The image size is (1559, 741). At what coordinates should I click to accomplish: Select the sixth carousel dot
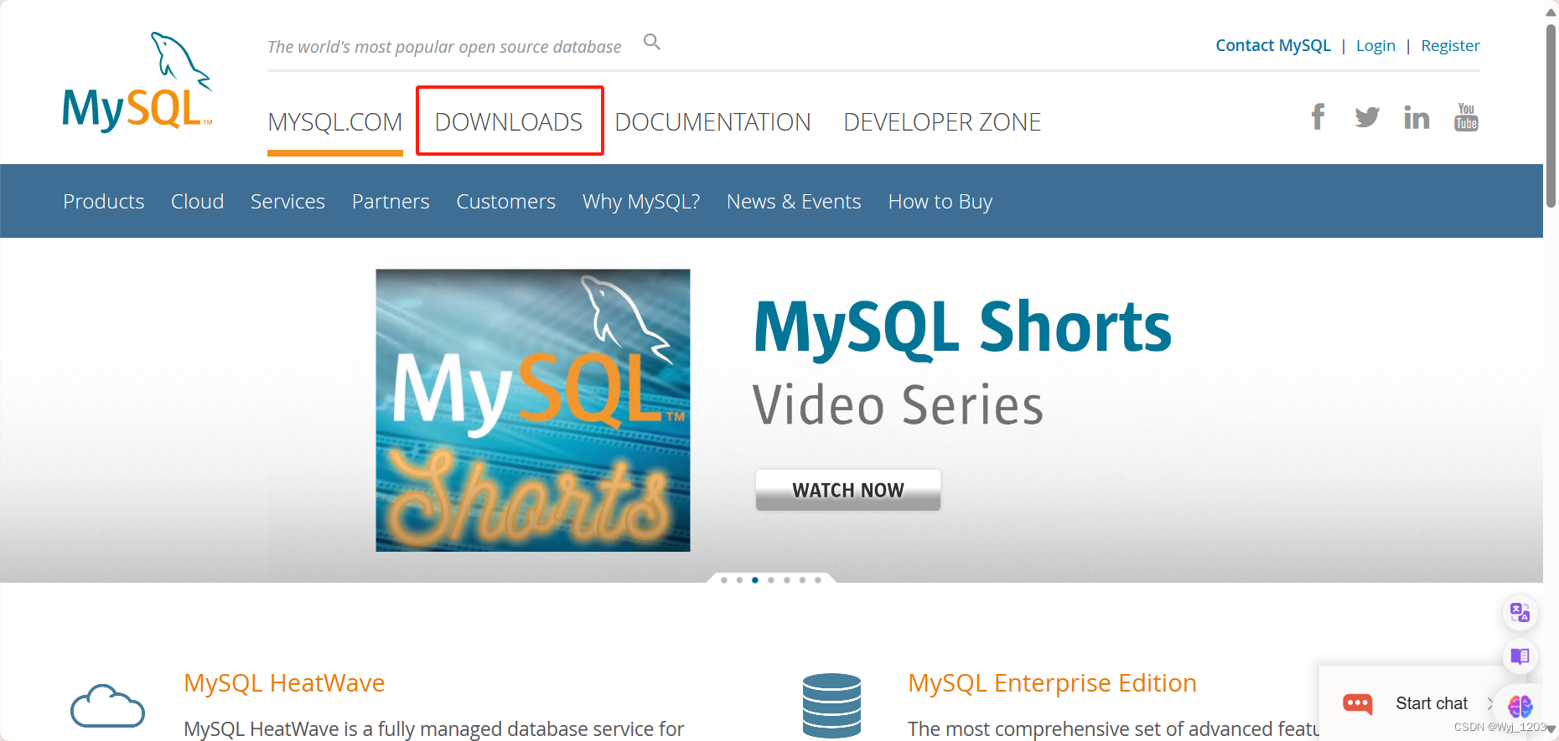[x=802, y=580]
